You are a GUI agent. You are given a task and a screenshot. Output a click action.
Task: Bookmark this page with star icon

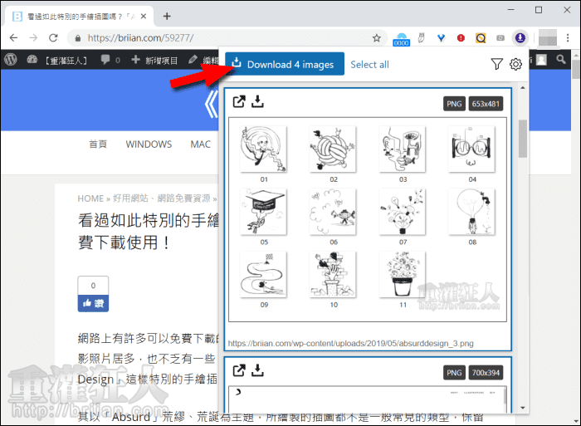[x=376, y=37]
